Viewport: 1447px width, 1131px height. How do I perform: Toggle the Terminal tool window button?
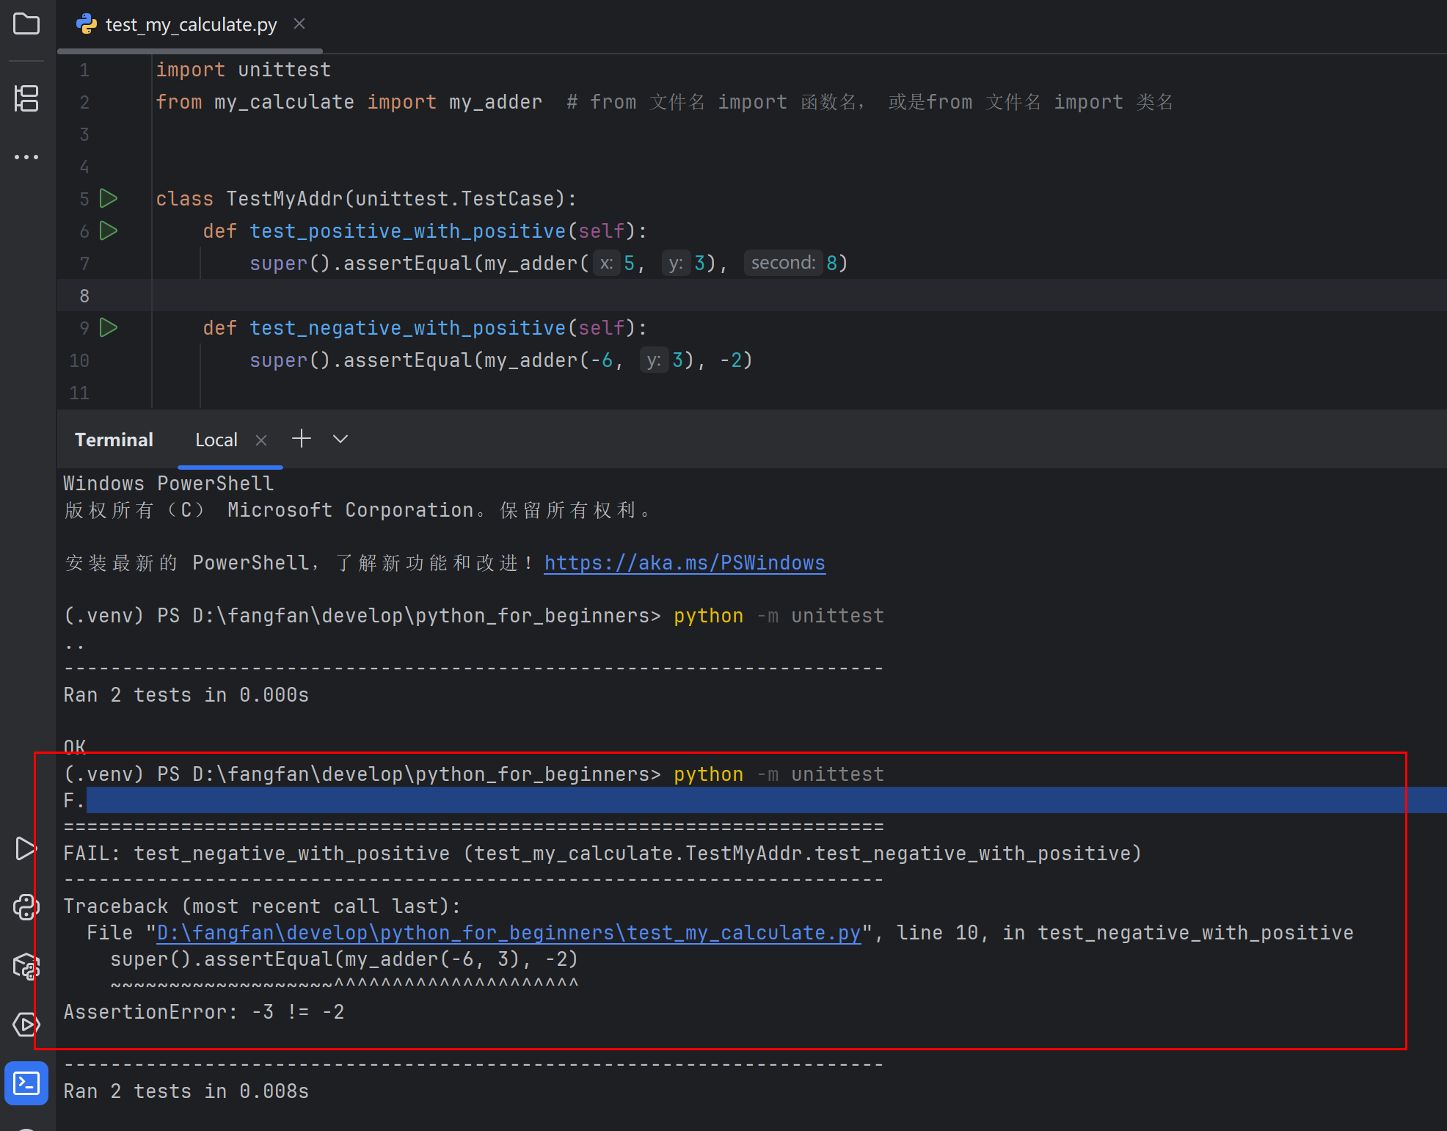click(x=26, y=1083)
